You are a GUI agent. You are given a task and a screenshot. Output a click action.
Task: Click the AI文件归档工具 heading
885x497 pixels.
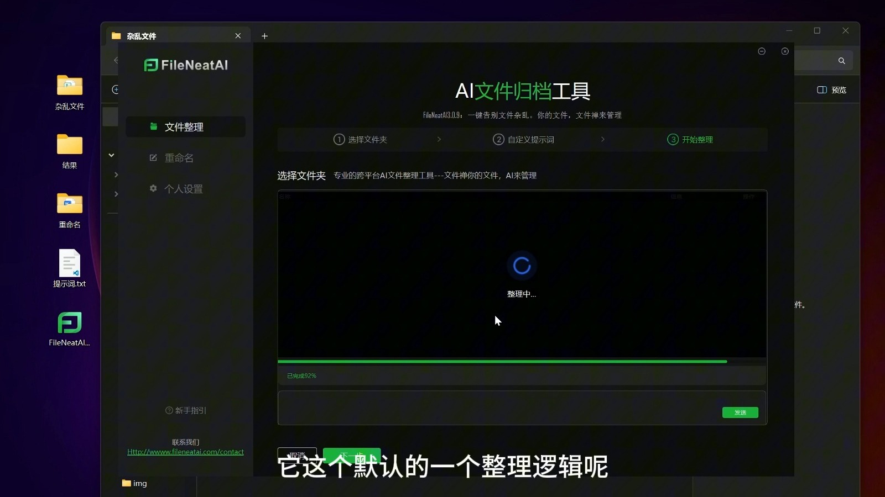[x=523, y=91]
